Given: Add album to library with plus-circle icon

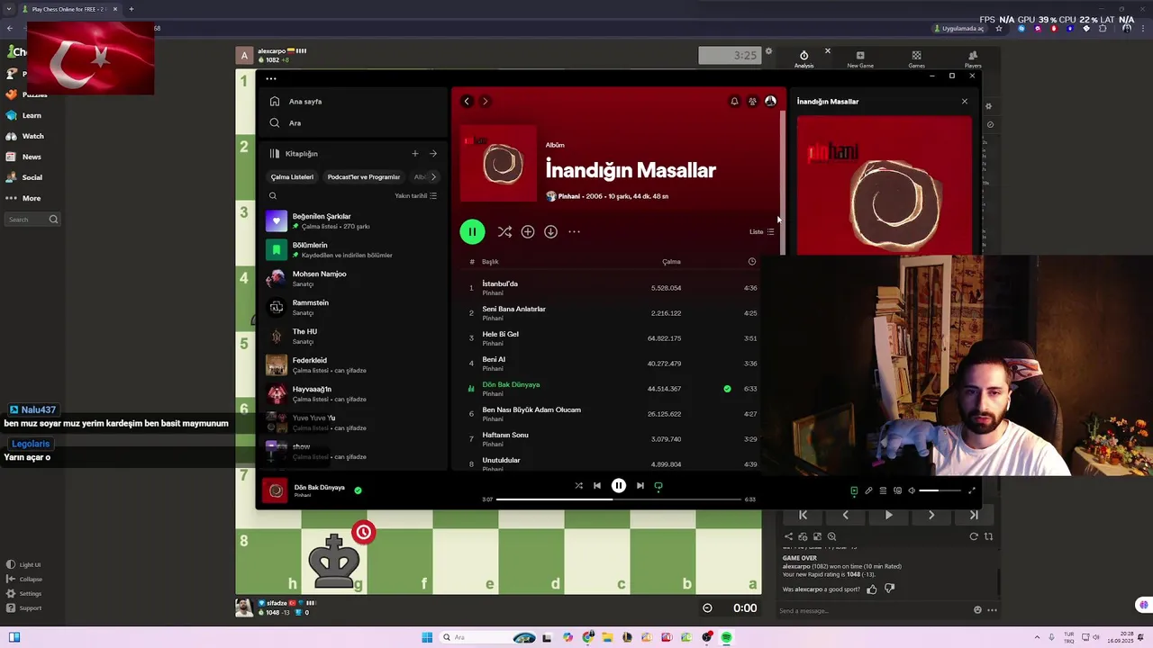Looking at the screenshot, I should [x=528, y=231].
